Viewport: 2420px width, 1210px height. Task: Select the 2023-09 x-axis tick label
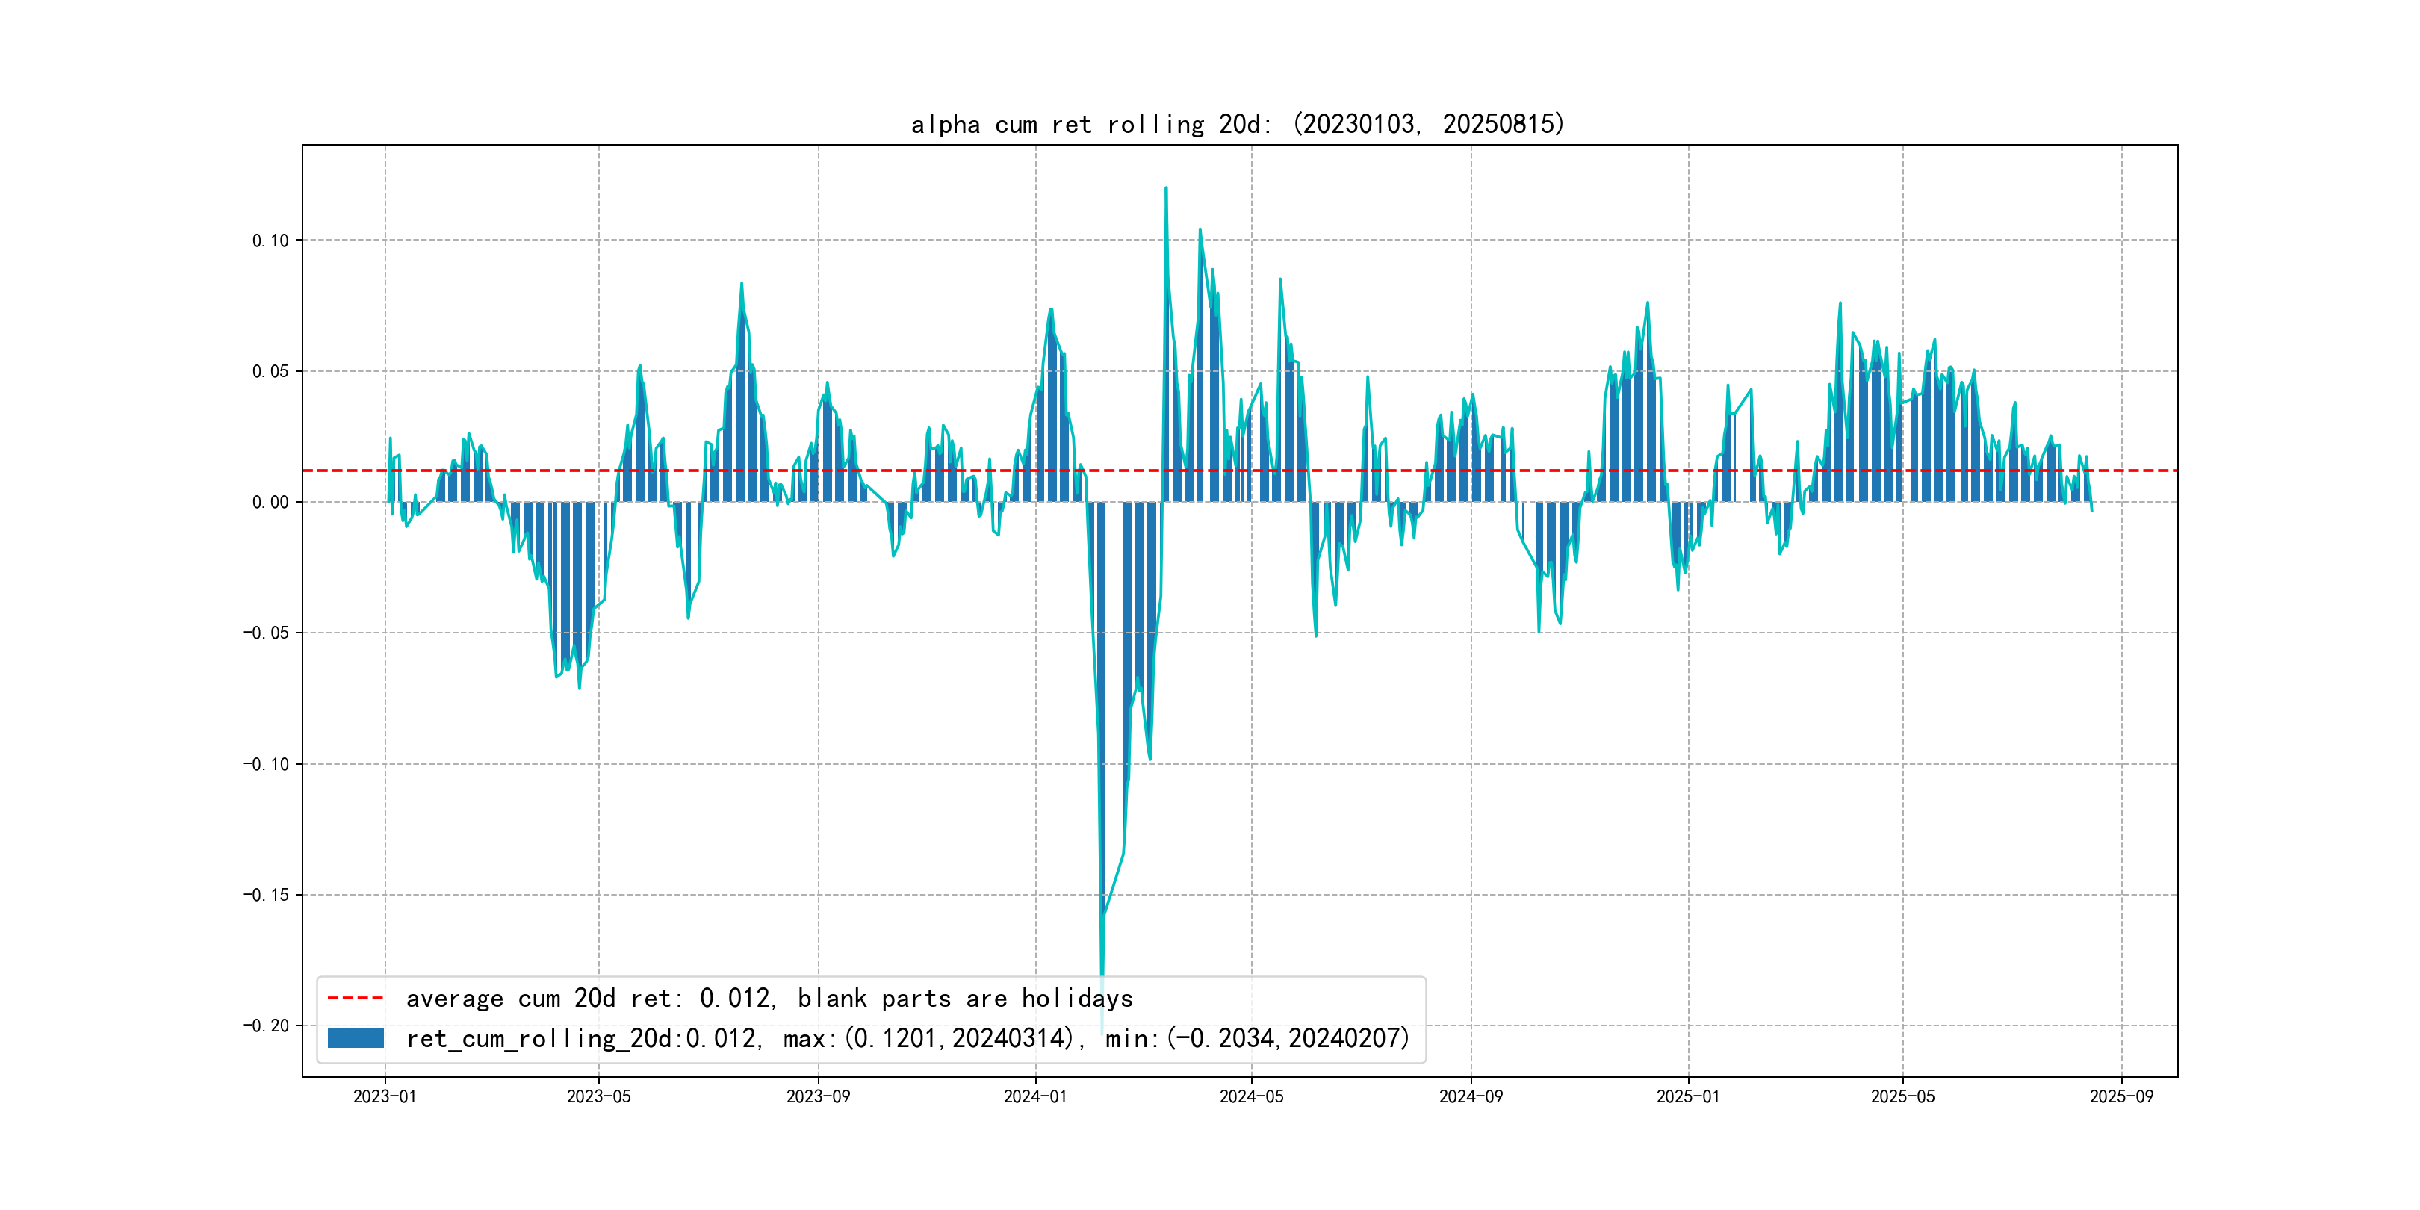[x=817, y=1096]
